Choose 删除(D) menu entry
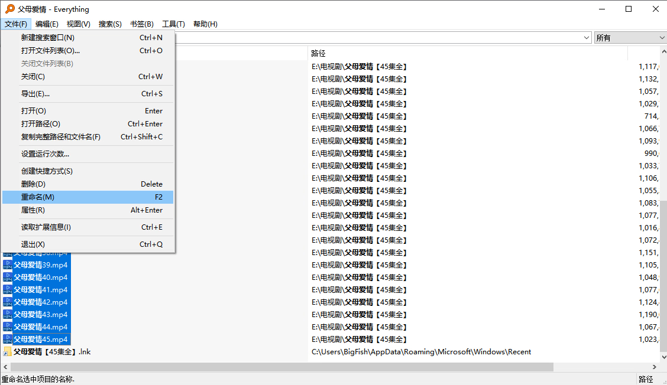The height and width of the screenshot is (385, 667). (88, 184)
